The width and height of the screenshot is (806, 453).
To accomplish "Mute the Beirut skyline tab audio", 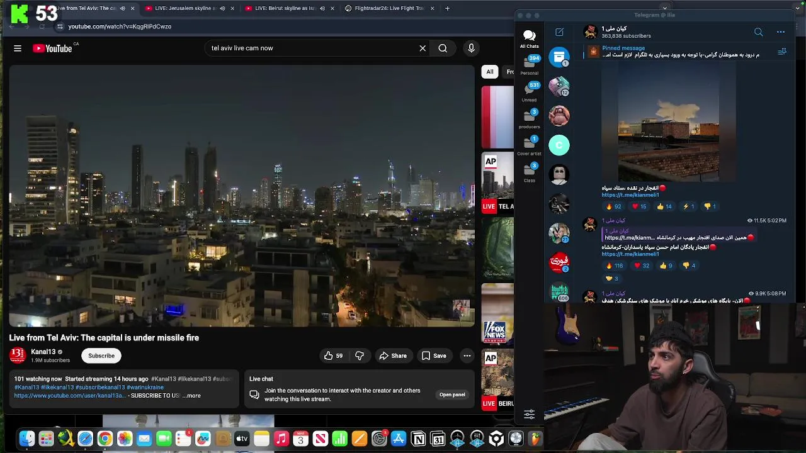I will tap(322, 8).
